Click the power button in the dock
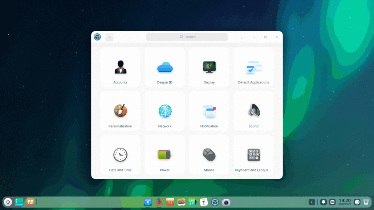374x210 pixels. tap(357, 202)
